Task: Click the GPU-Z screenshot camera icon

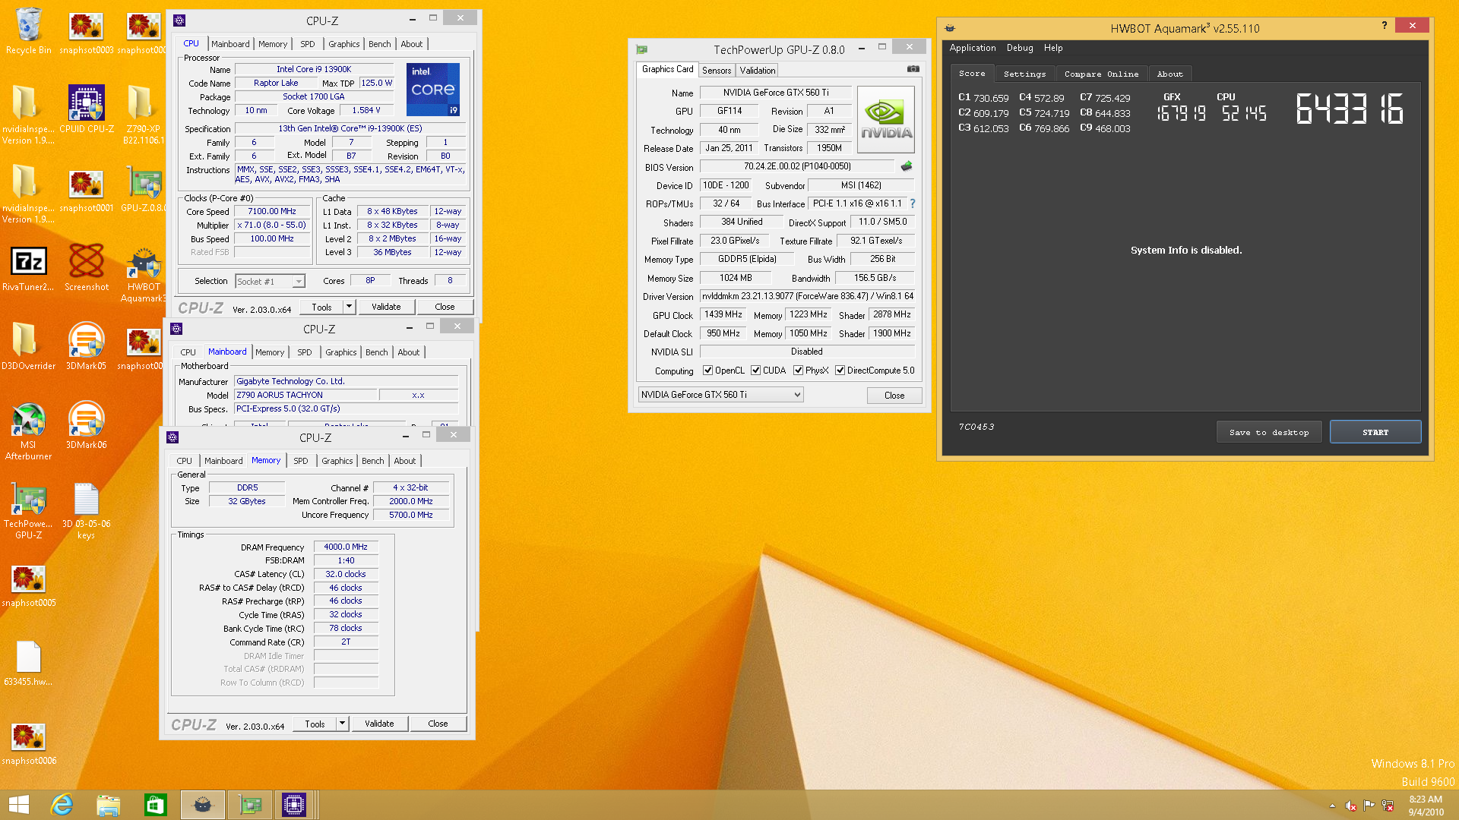Action: coord(913,69)
